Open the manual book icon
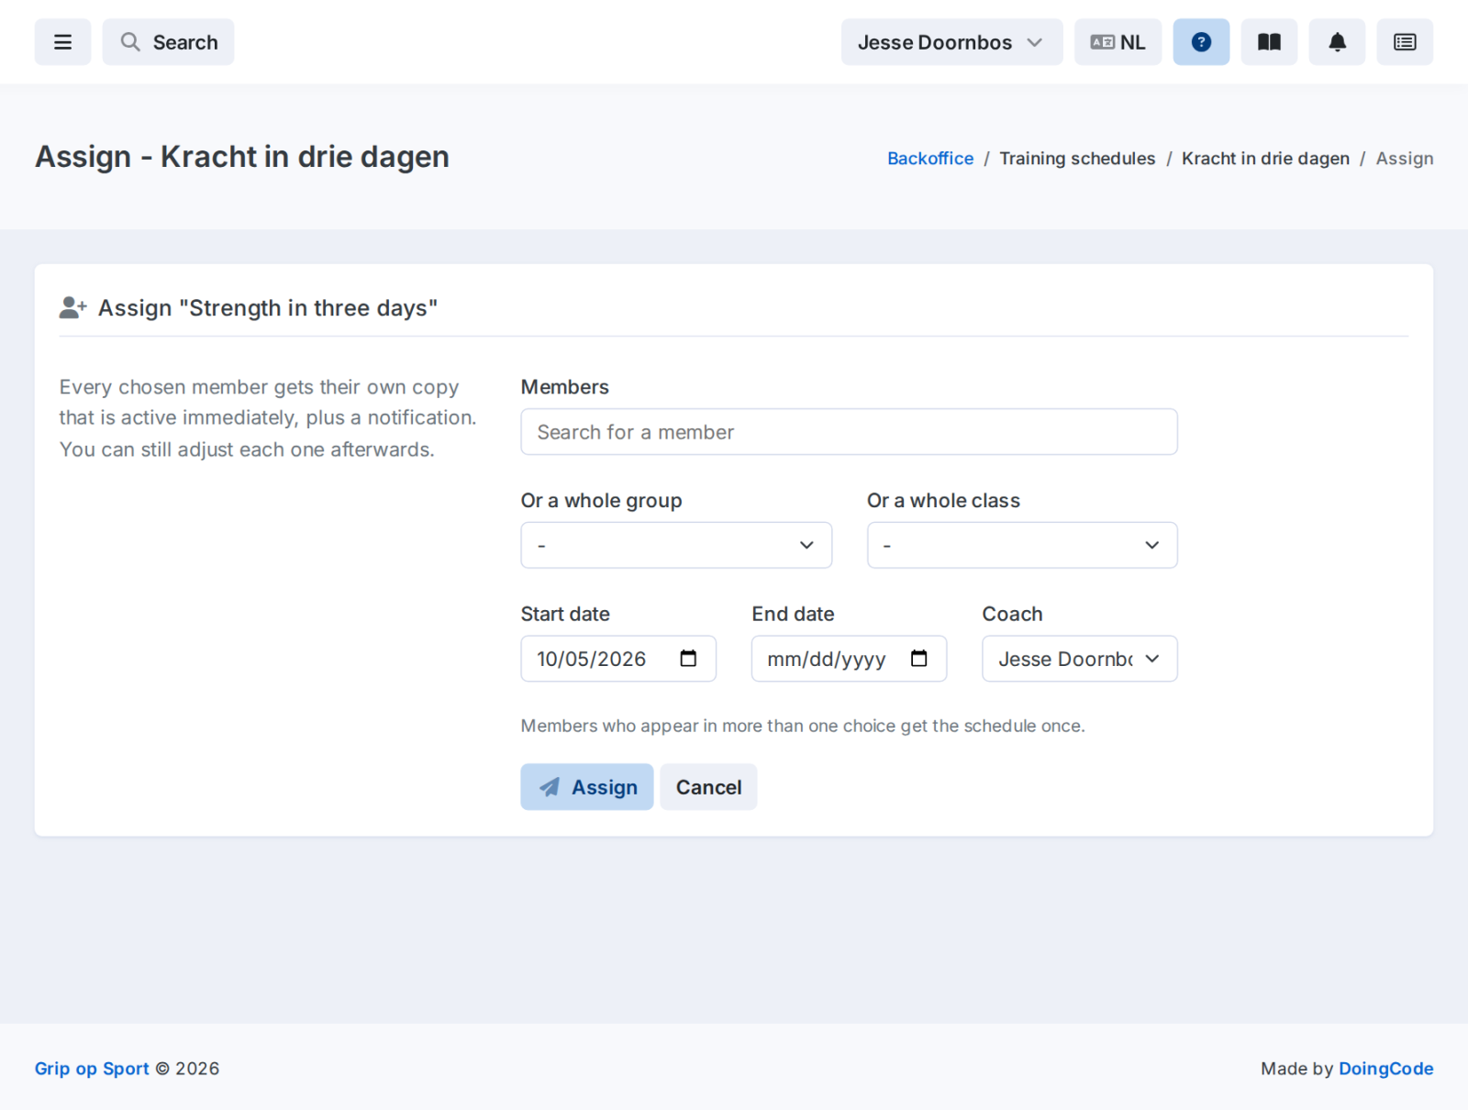The height and width of the screenshot is (1110, 1468). click(1269, 42)
